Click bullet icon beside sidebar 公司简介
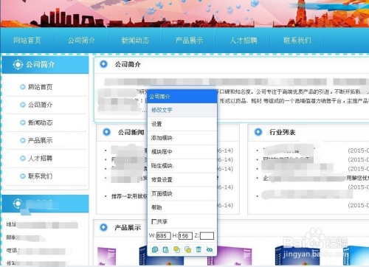Viewport: 369px width, 267px height. click(23, 105)
